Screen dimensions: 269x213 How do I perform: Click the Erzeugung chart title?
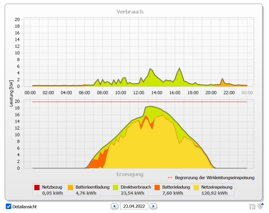[130, 174]
